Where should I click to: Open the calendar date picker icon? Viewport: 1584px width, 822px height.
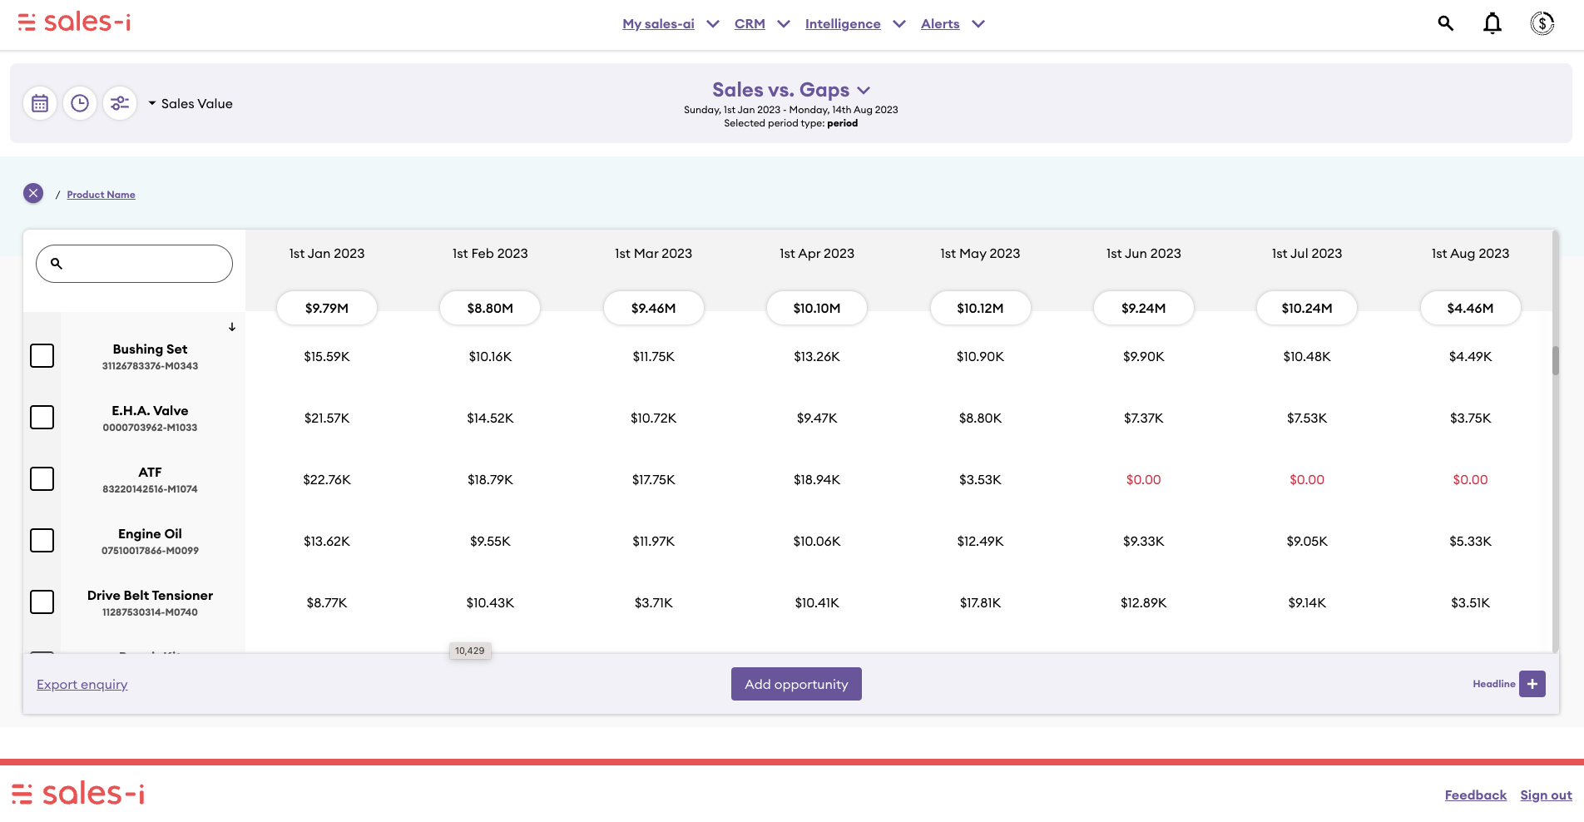tap(40, 103)
